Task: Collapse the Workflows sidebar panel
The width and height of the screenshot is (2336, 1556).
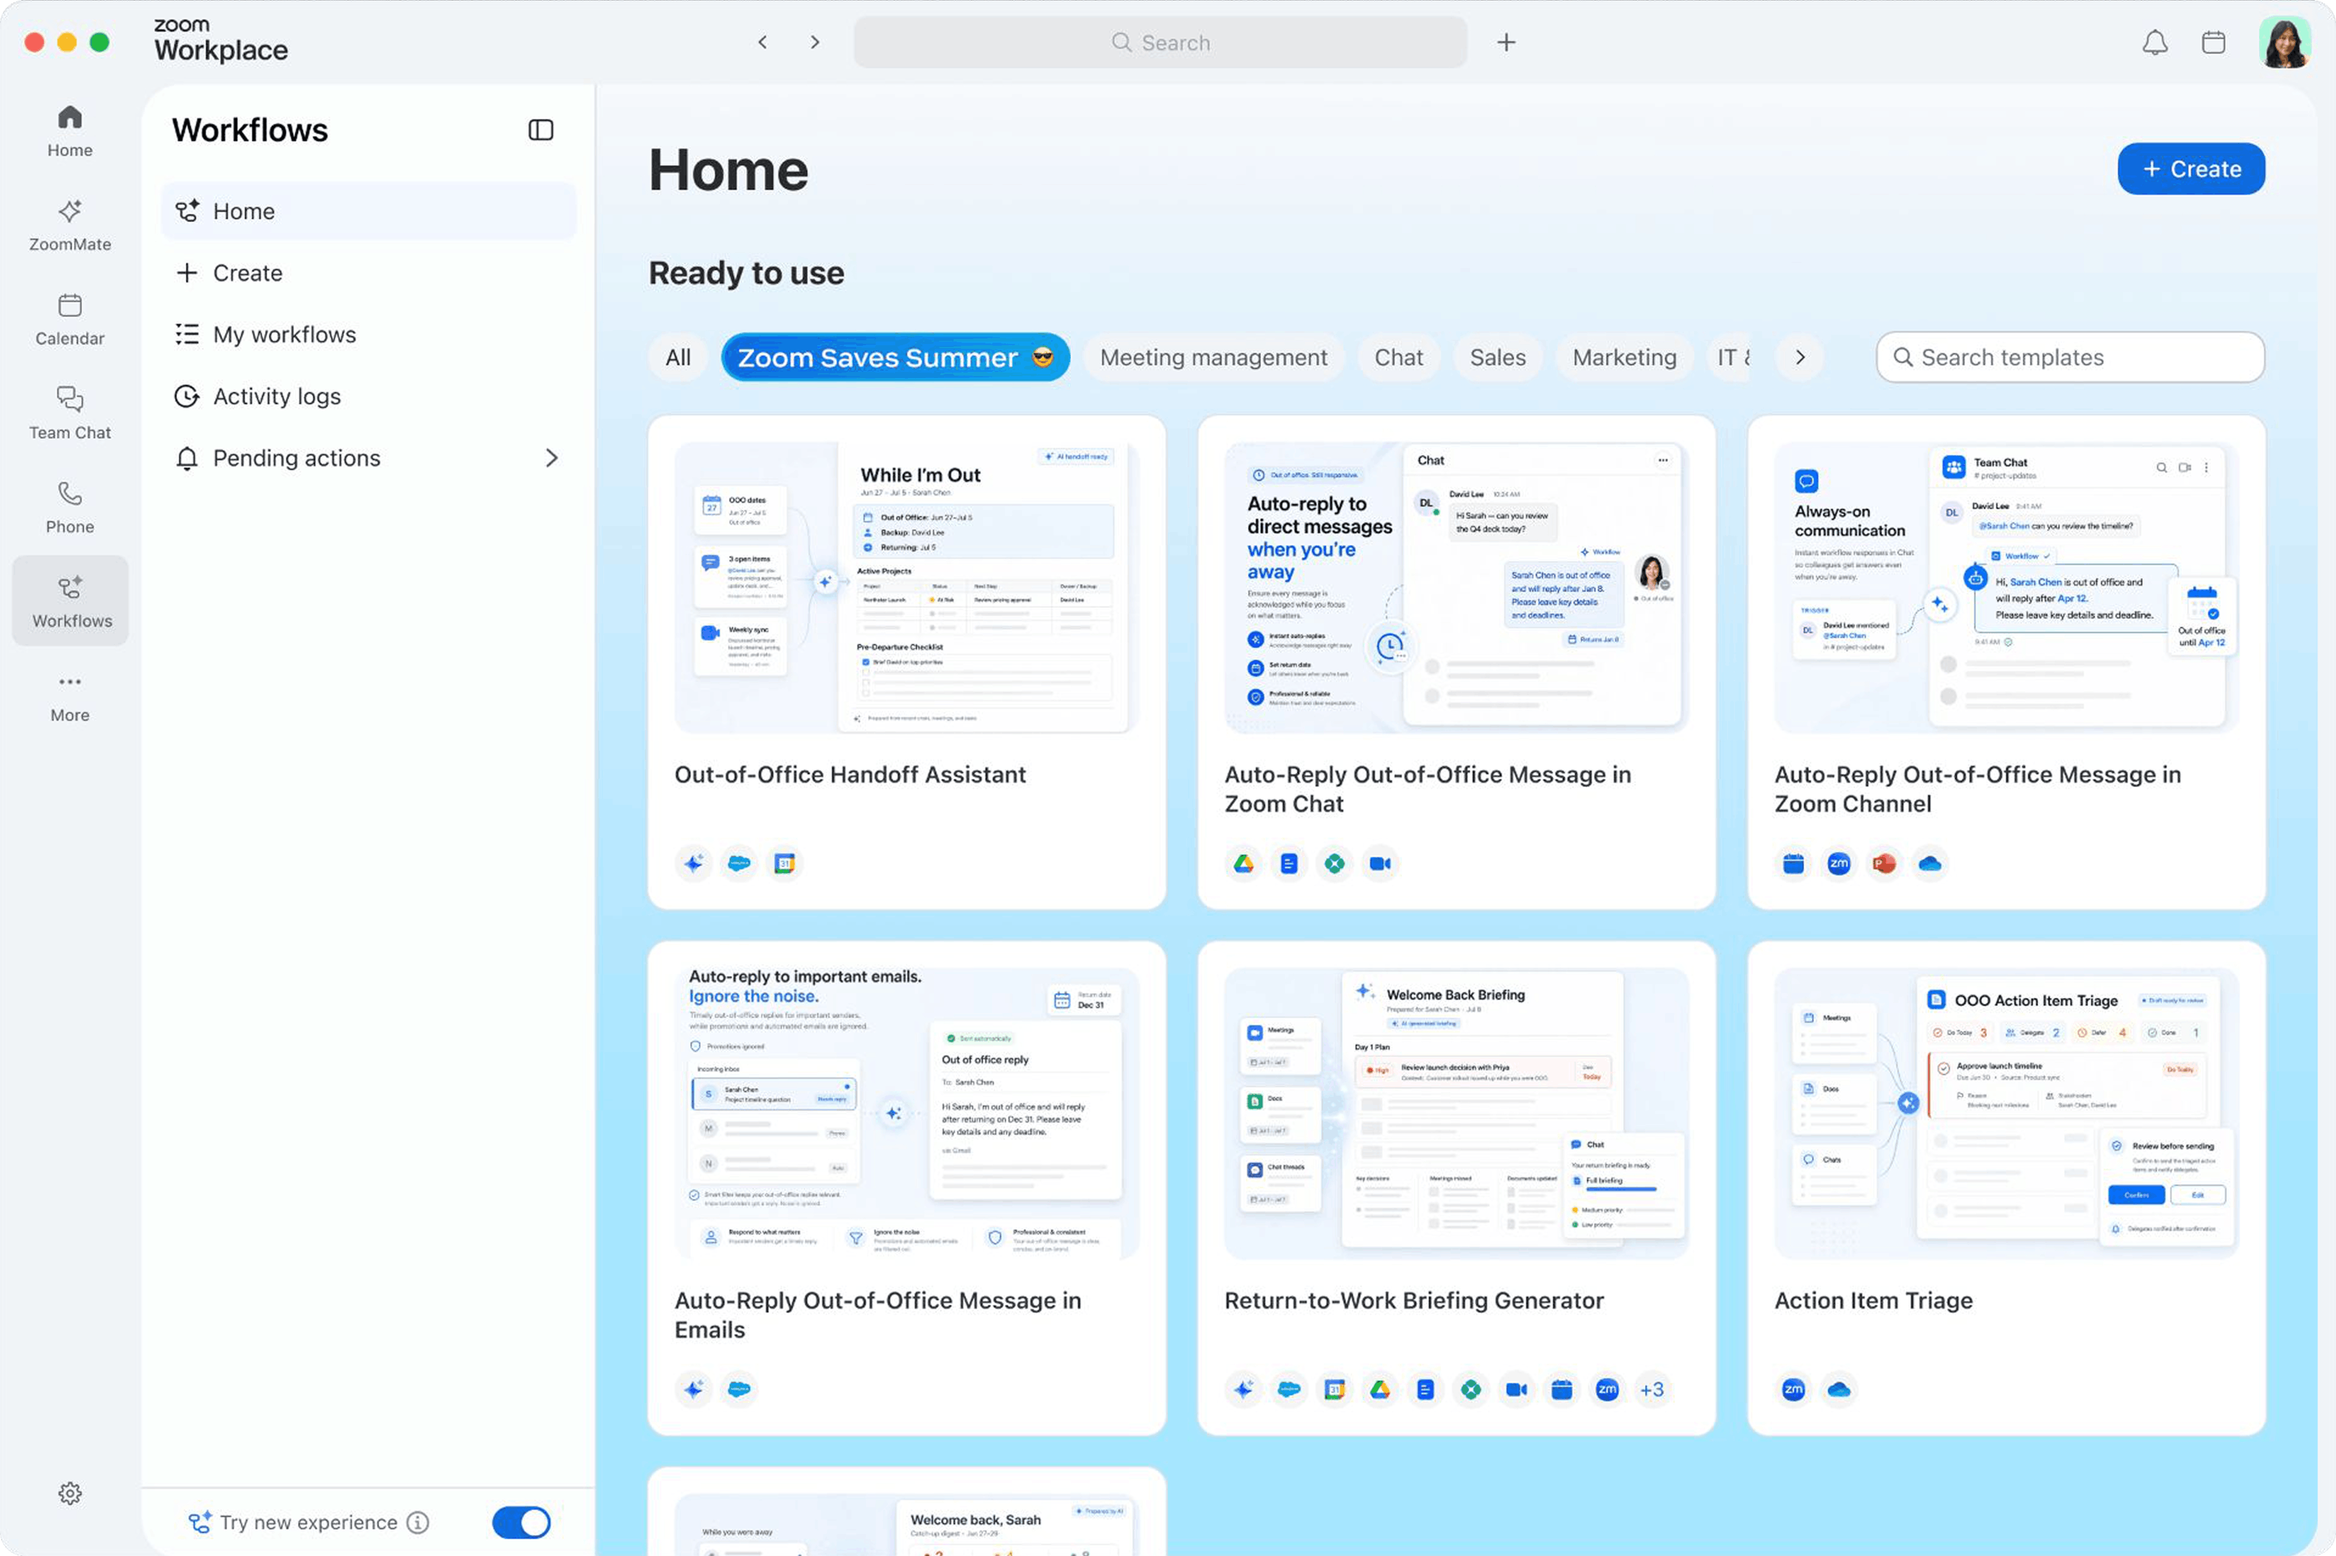Action: [x=540, y=130]
